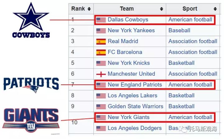
Task: Click the Baseball sport link for Yankees
Action: tap(179, 31)
